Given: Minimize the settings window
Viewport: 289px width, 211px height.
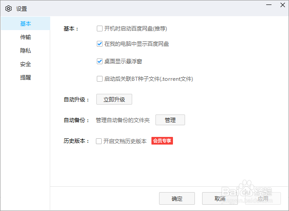Looking at the screenshot, I should click(269, 5).
